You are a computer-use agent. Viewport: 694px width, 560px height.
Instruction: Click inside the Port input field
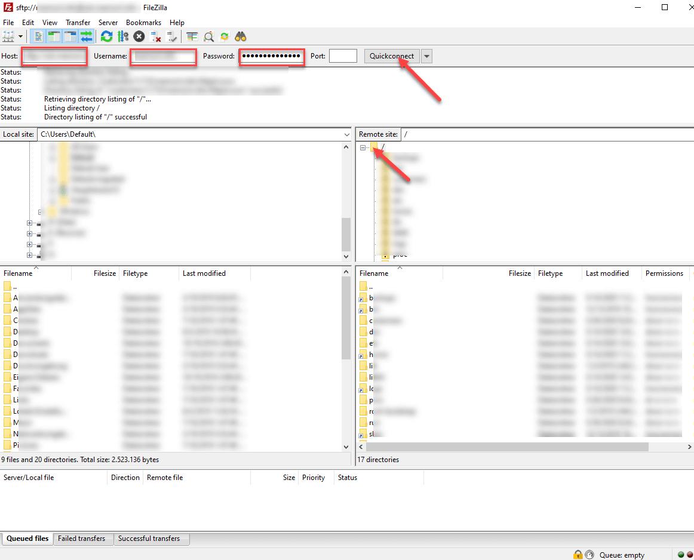pyautogui.click(x=343, y=56)
